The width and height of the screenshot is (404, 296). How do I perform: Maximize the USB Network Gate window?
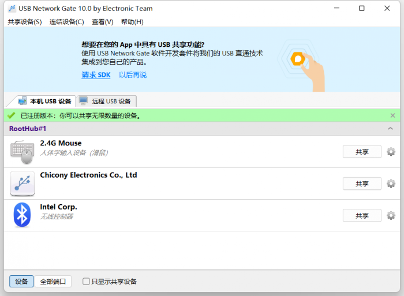tap(362, 8)
